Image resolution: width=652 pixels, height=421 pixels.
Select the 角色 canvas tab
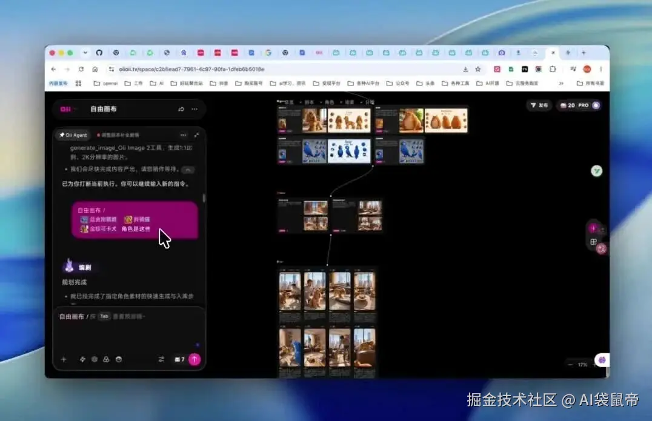click(329, 102)
